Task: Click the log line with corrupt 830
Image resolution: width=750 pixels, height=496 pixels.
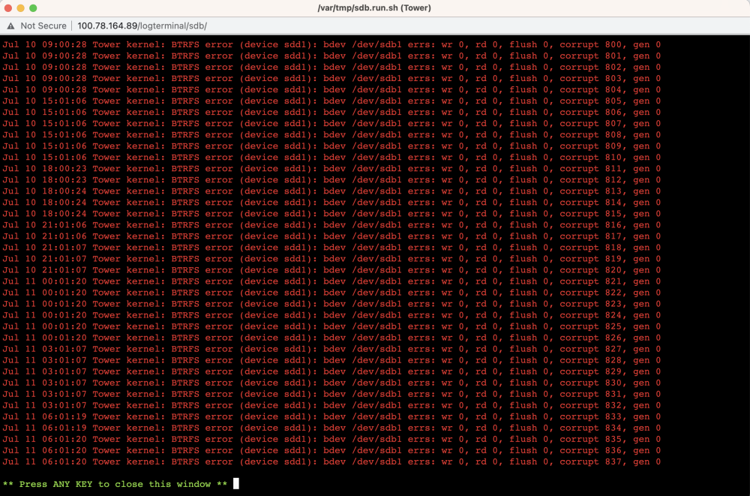Action: coord(331,383)
